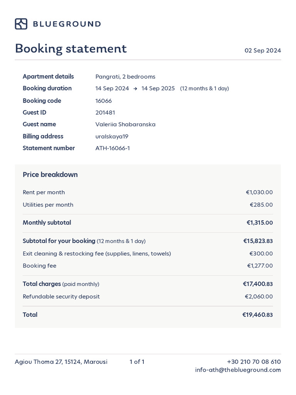Click the Booking fee amount €1,277.00
Image resolution: width=296 pixels, height=395 pixels.
(260, 266)
